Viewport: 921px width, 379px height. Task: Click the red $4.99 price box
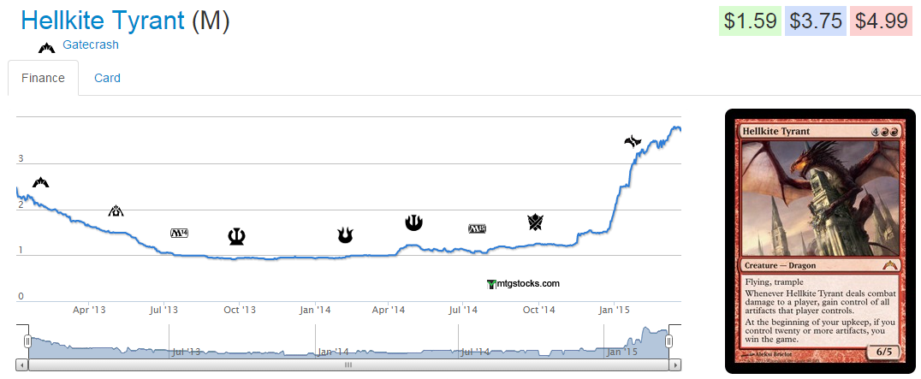point(881,21)
